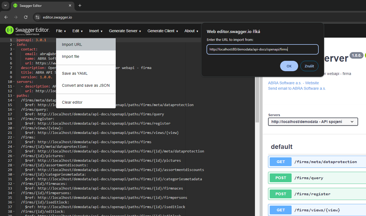Choose Clear editor menu entry

[x=72, y=102]
